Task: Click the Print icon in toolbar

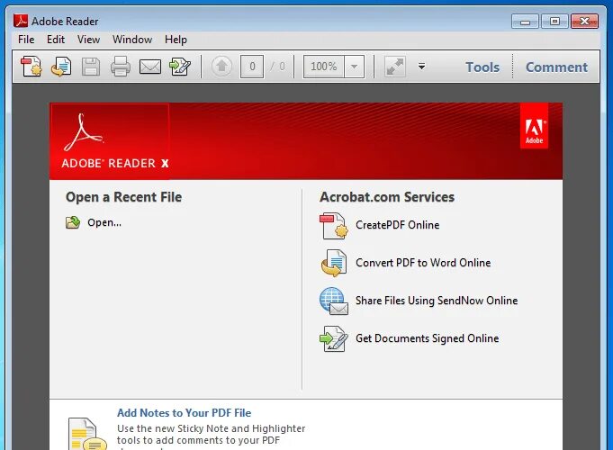Action: (121, 67)
